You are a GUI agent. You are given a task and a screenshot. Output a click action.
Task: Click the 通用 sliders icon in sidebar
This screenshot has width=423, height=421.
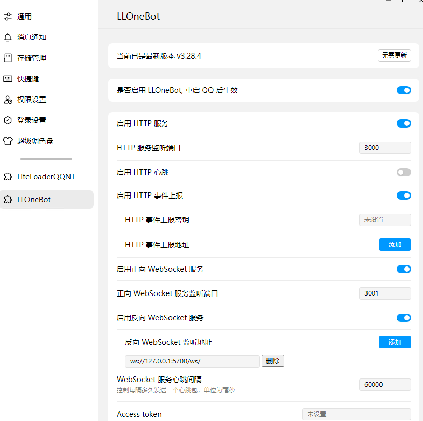8,17
